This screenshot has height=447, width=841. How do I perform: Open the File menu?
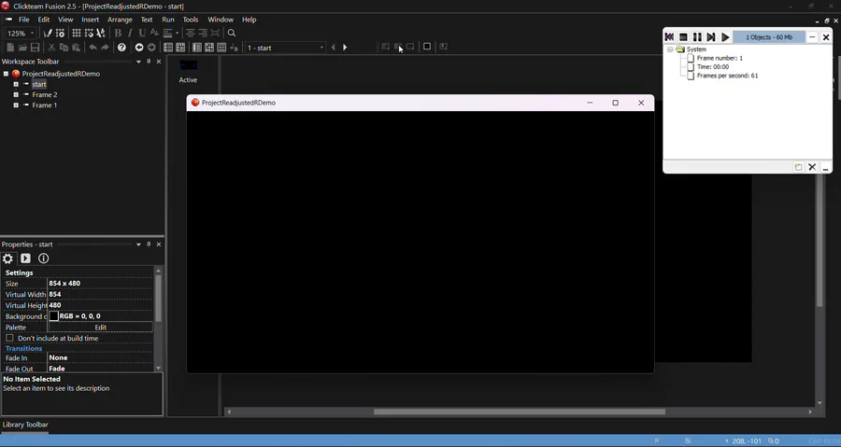[24, 20]
